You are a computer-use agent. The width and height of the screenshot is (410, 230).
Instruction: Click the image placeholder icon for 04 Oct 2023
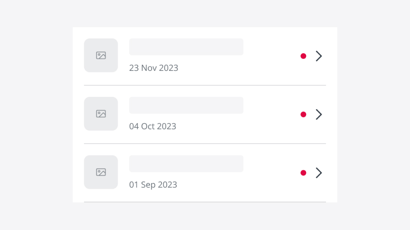pyautogui.click(x=101, y=114)
